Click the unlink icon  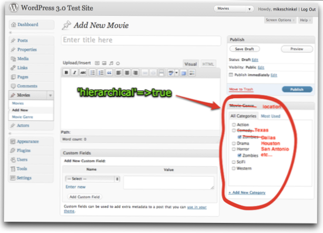(x=153, y=73)
